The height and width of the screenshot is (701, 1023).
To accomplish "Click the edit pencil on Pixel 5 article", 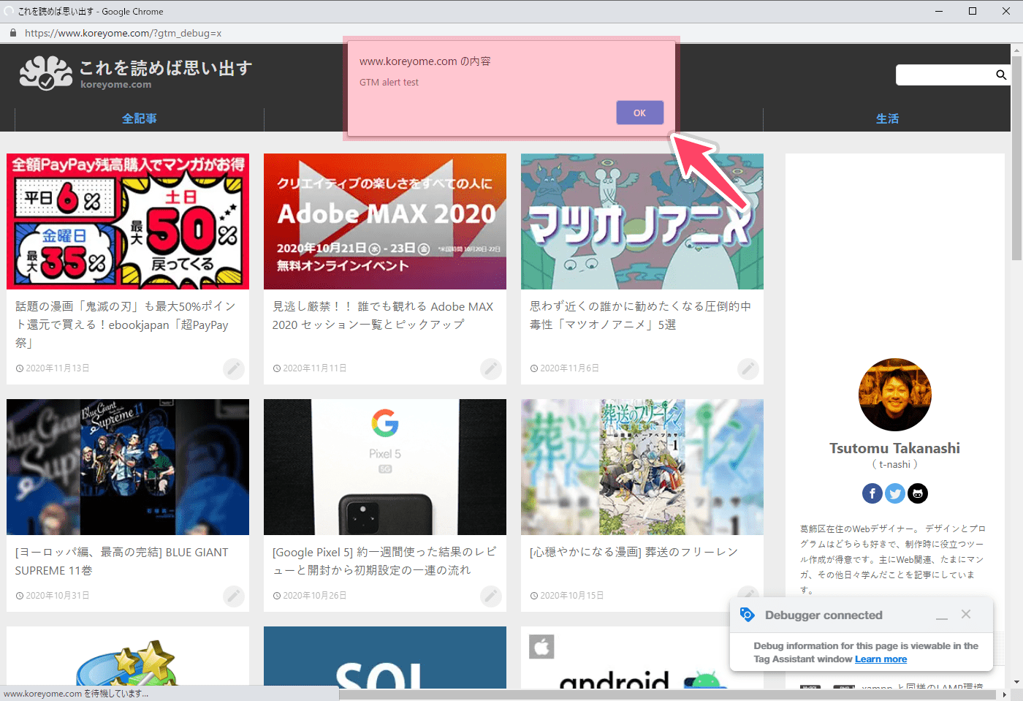I will tap(491, 596).
